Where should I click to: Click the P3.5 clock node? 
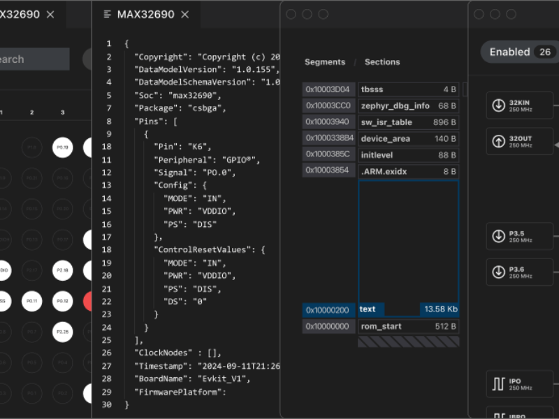(518, 236)
